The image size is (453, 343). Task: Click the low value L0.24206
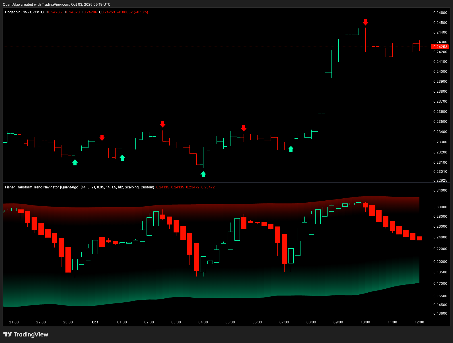[89, 12]
